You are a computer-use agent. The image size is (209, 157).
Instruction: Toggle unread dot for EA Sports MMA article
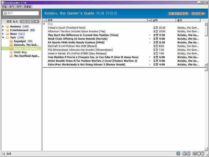(x=150, y=42)
